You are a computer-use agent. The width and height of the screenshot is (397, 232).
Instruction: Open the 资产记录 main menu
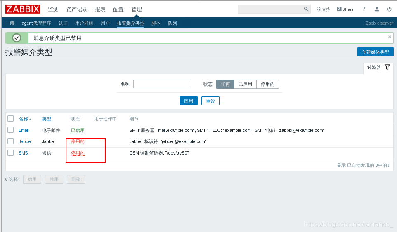[77, 9]
